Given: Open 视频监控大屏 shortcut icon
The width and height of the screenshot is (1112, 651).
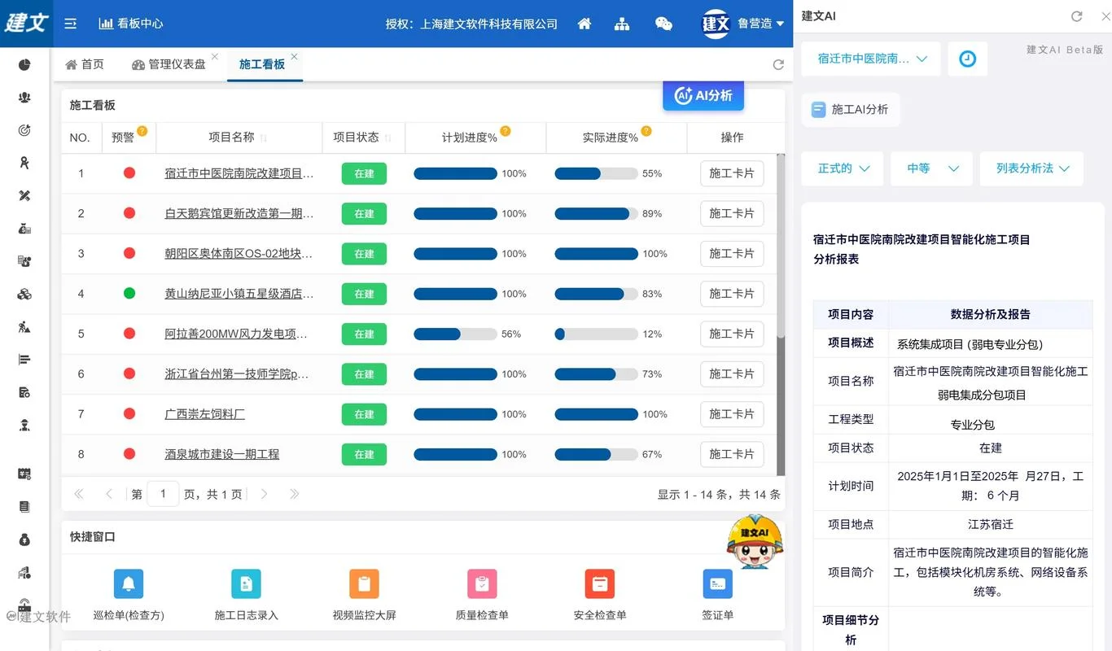Looking at the screenshot, I should [364, 583].
